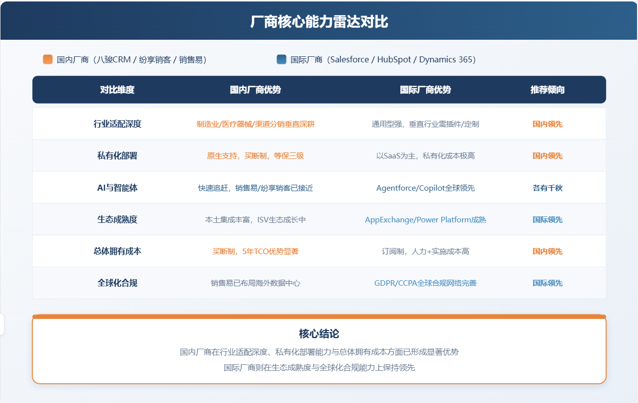Click the 各有千秋 recommendation cell
The width and height of the screenshot is (638, 403).
[x=547, y=188]
